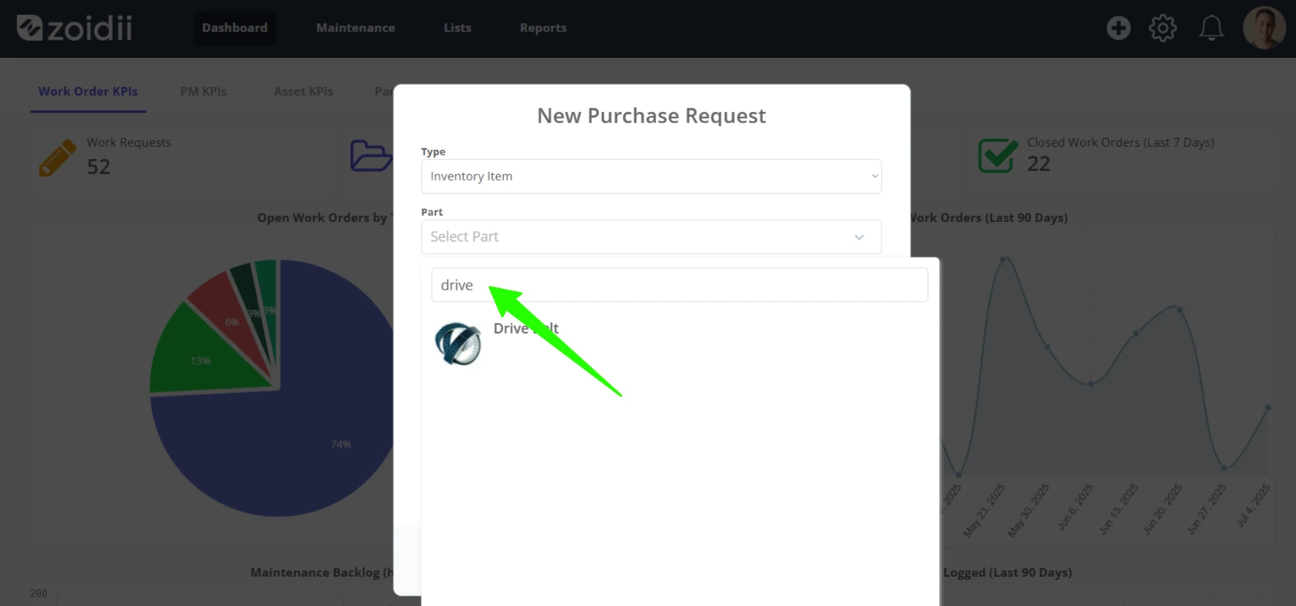Click the Closed Work Orders checkmark icon
1296x606 pixels.
(x=998, y=155)
